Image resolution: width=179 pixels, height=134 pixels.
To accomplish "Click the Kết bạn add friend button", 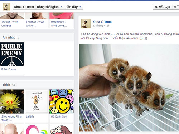I will pyautogui.click(x=162, y=7).
